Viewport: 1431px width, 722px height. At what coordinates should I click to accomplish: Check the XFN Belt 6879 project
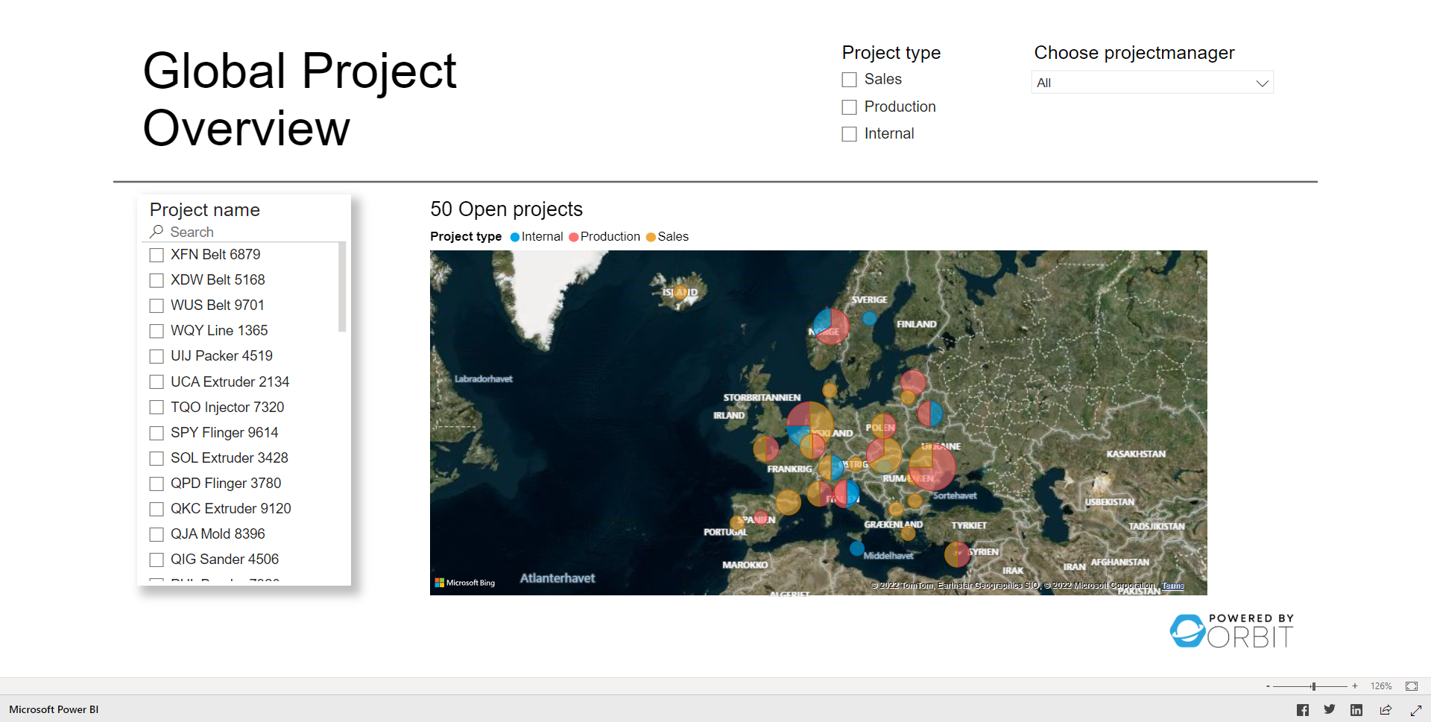click(156, 254)
